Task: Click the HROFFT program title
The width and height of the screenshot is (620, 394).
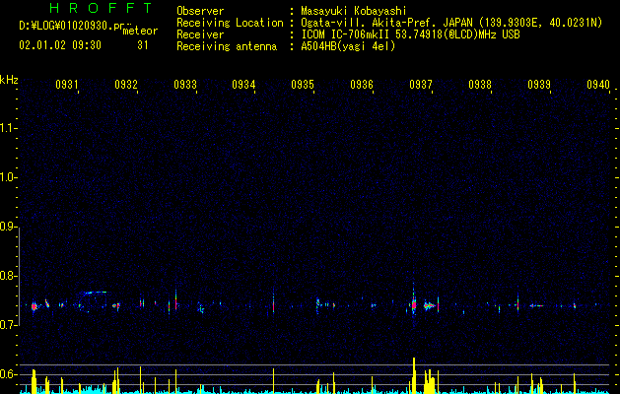Action: pos(101,8)
